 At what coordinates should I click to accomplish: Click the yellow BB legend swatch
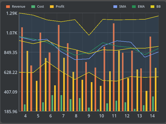click(x=152, y=6)
